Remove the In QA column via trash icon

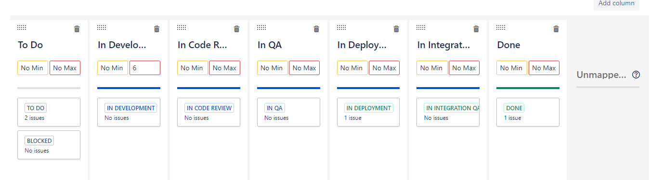(316, 29)
